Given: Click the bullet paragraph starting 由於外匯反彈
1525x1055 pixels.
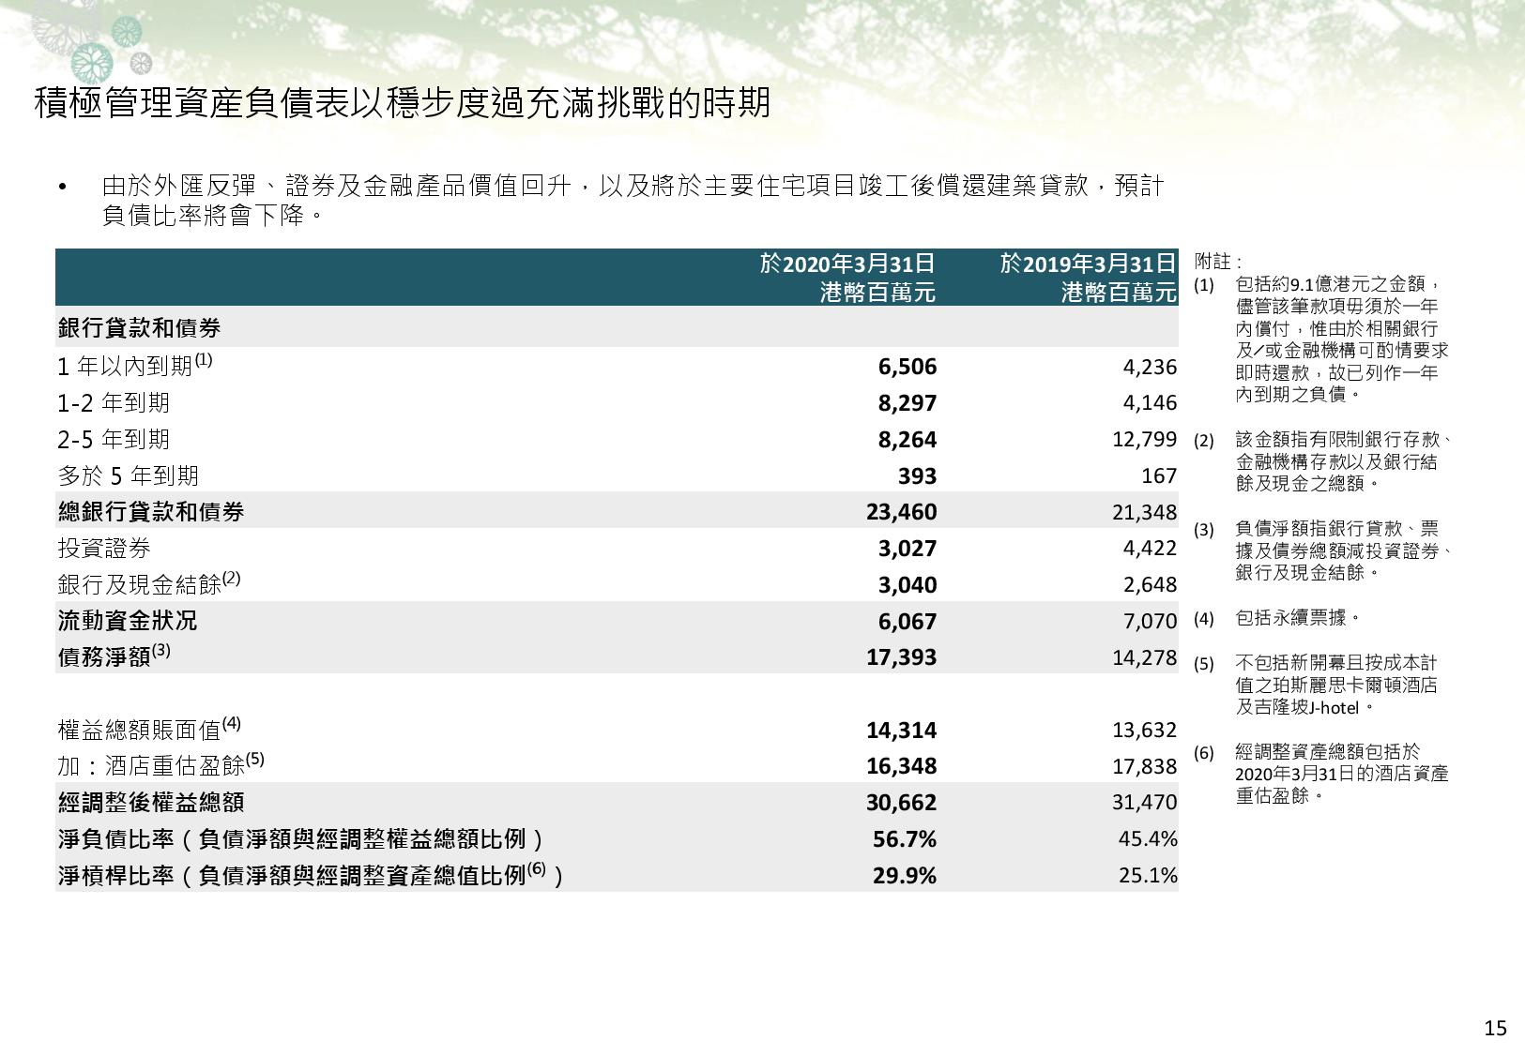Looking at the screenshot, I should click(610, 201).
